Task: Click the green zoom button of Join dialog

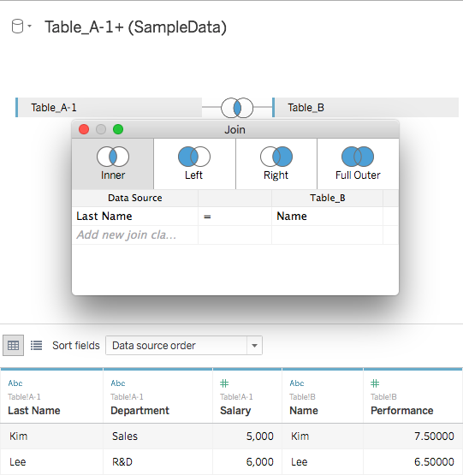Action: (x=118, y=129)
